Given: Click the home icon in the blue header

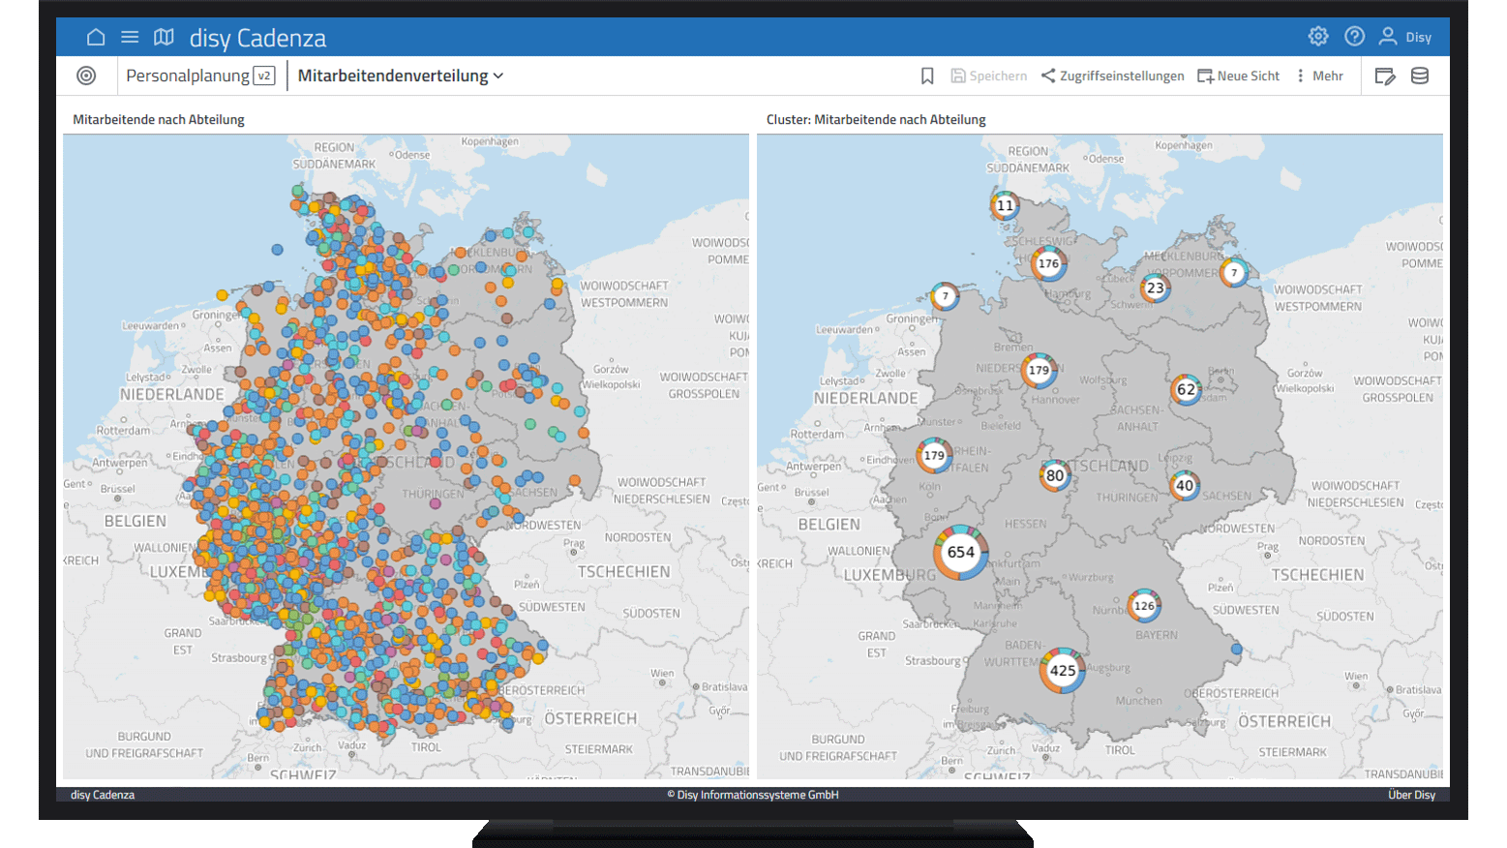Looking at the screenshot, I should click(96, 36).
